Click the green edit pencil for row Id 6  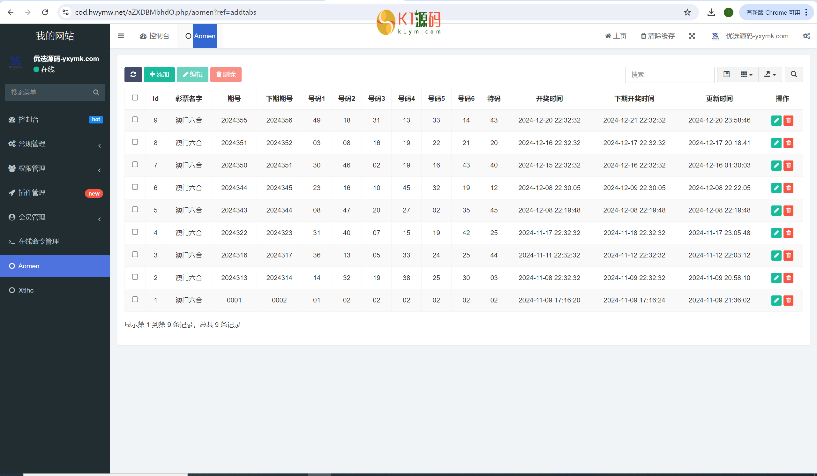pyautogui.click(x=776, y=188)
